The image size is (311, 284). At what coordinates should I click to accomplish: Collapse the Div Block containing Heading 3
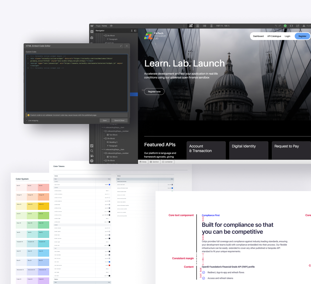(104, 138)
